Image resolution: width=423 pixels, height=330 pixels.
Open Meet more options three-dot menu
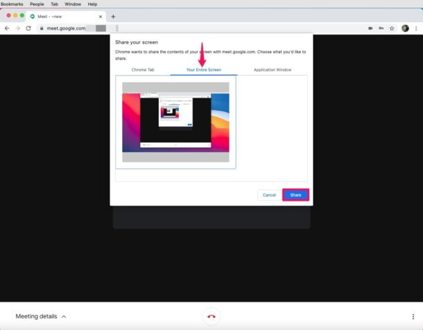point(413,317)
